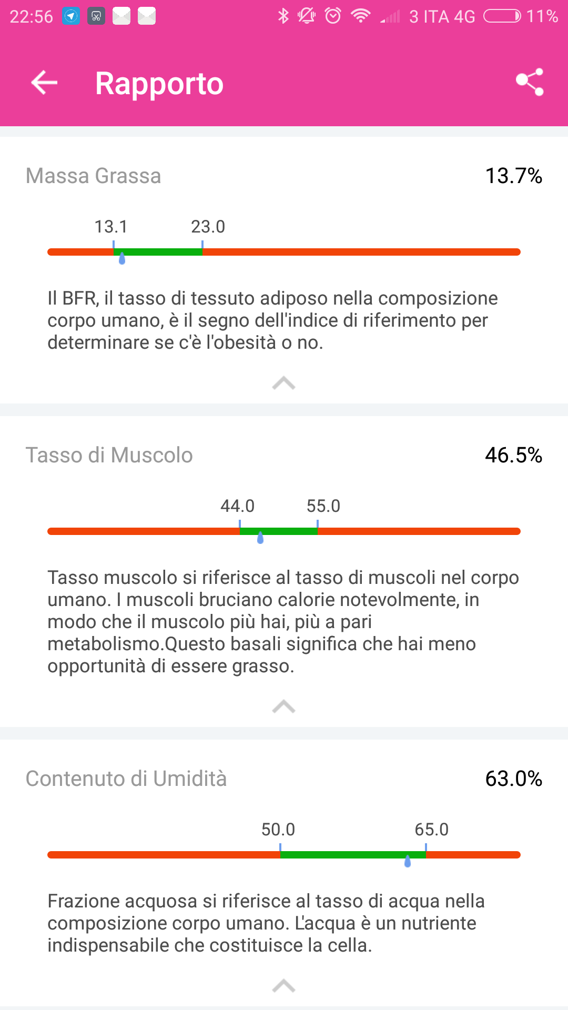Tap the Telegram notification icon
The width and height of the screenshot is (568, 1010).
point(71,16)
